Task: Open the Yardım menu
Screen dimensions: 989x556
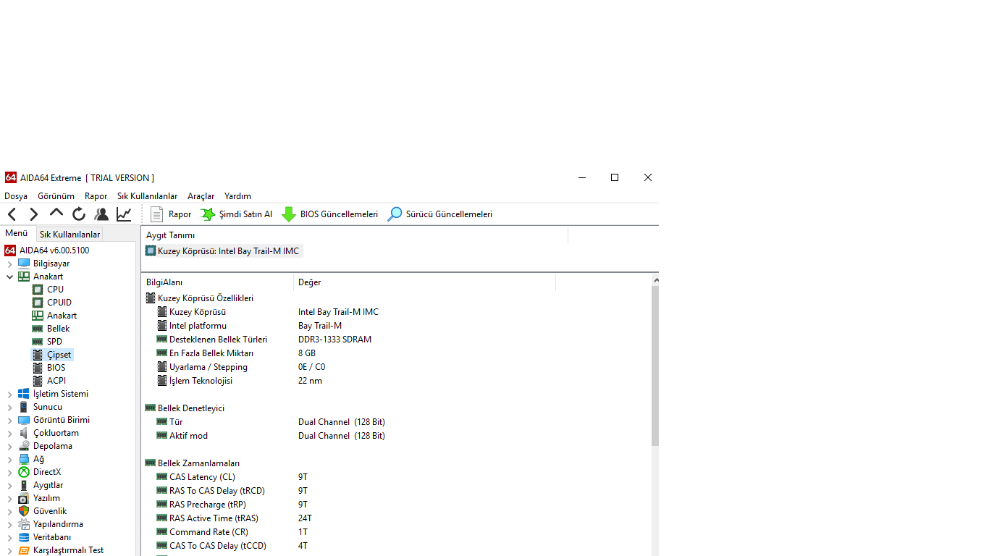Action: [237, 196]
